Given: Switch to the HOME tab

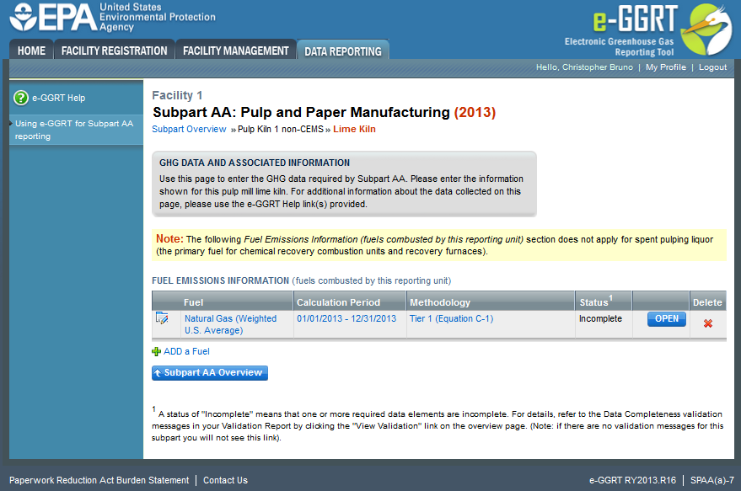Looking at the screenshot, I should [30, 51].
